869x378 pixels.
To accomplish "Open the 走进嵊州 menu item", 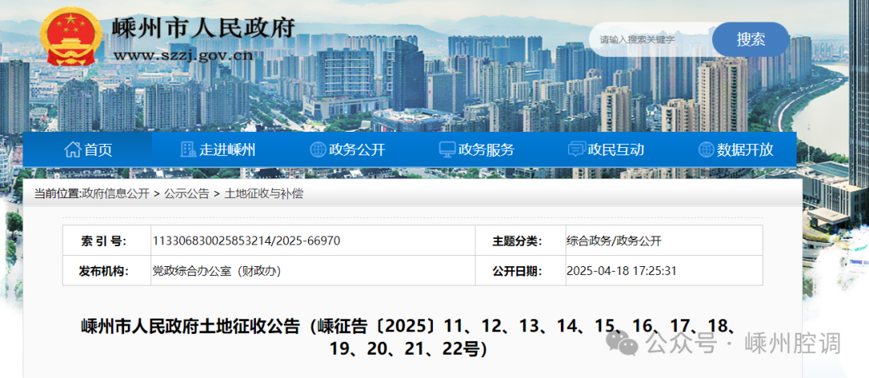I will pyautogui.click(x=218, y=149).
